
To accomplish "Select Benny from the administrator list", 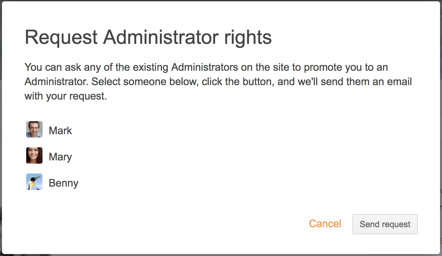I will click(x=63, y=183).
